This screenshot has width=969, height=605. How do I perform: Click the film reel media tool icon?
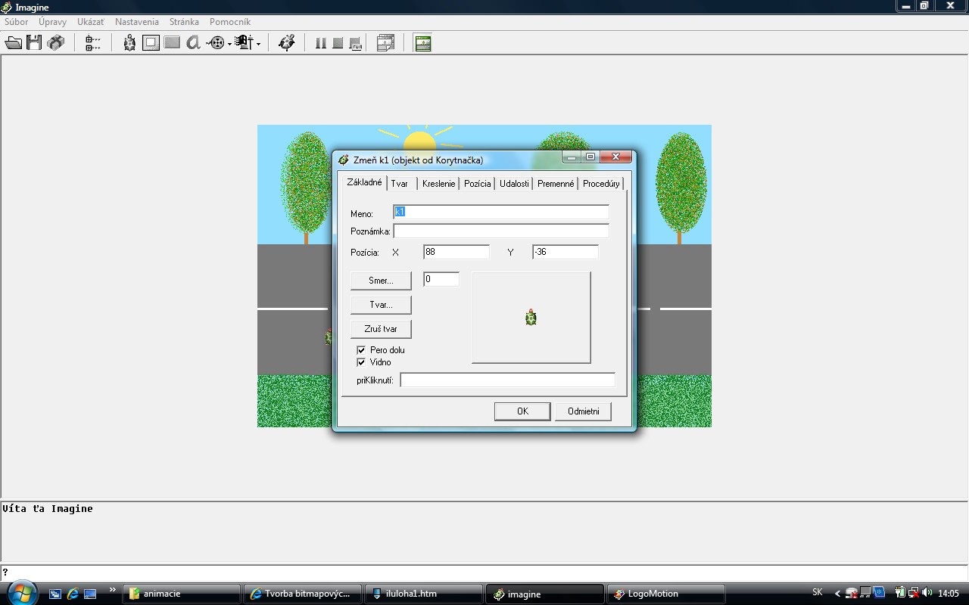[x=217, y=43]
